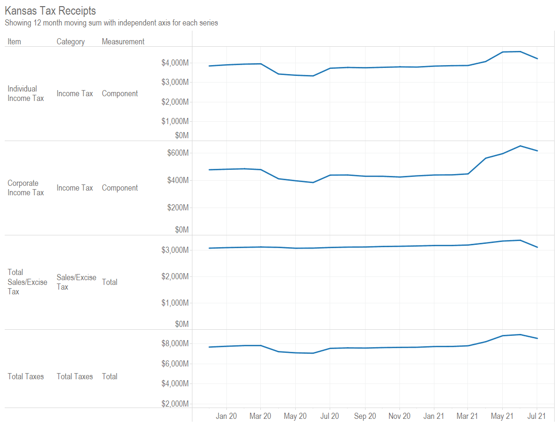Select the 'Mar 21' x-axis label
The width and height of the screenshot is (557, 425).
tap(467, 416)
